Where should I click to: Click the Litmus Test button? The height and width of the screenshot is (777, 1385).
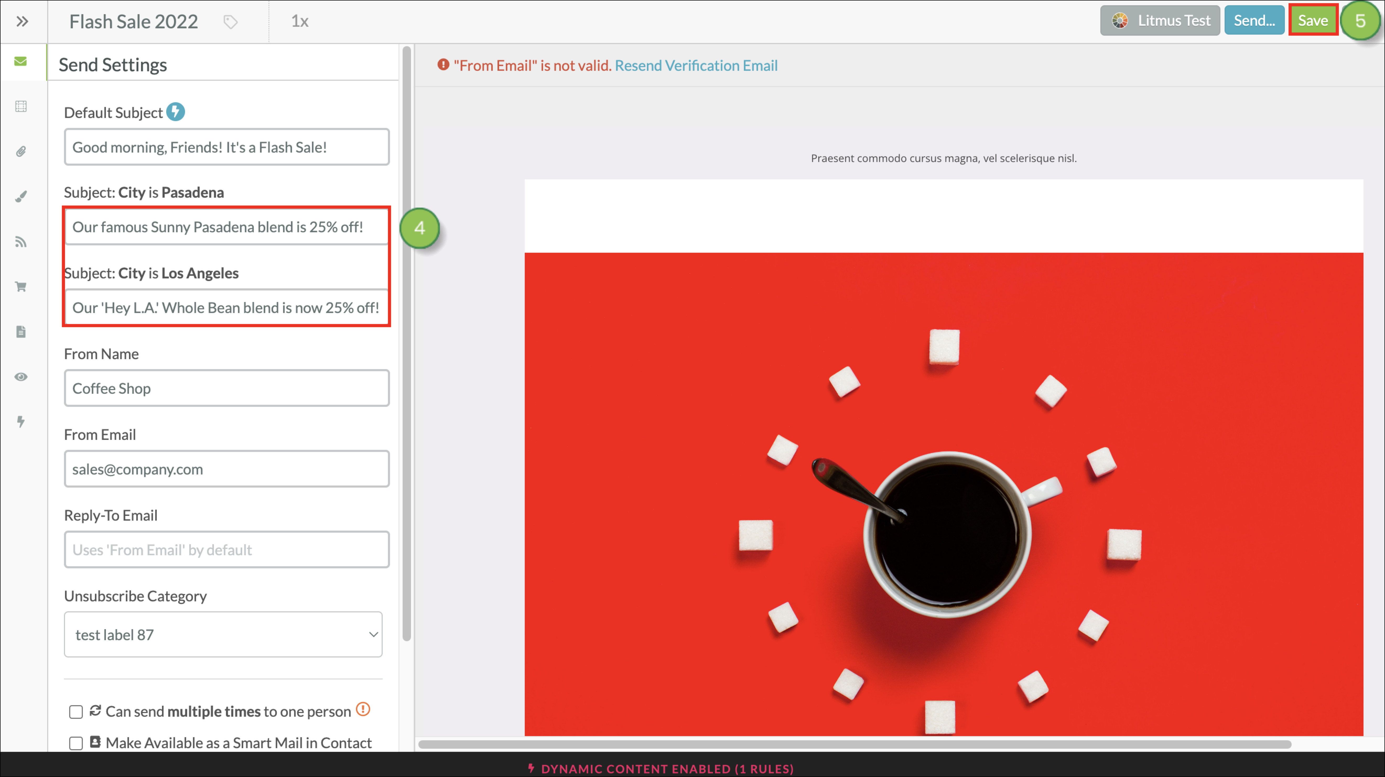pos(1160,20)
